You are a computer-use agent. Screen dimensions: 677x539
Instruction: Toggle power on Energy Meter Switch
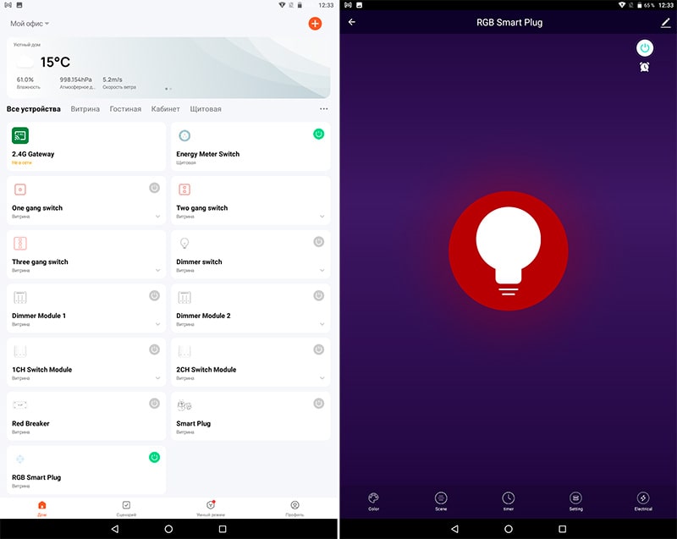pos(318,134)
